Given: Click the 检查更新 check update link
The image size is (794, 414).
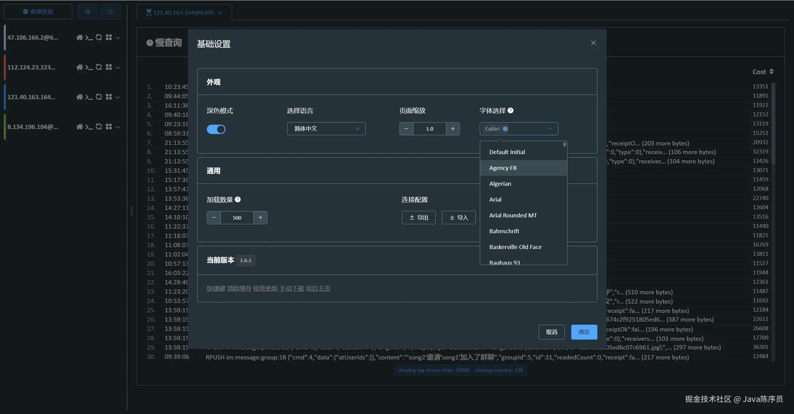Looking at the screenshot, I should coord(265,289).
